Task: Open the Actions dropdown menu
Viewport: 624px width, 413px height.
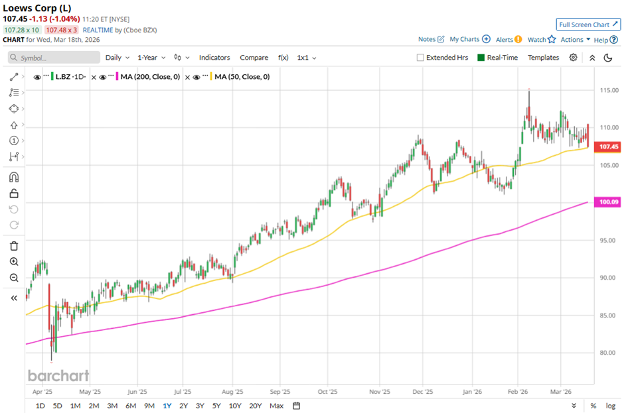Action: click(575, 40)
